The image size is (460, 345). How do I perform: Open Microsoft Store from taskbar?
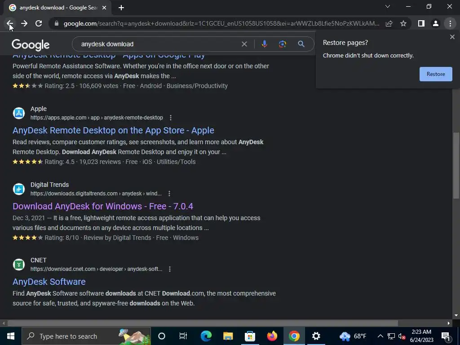(250, 336)
